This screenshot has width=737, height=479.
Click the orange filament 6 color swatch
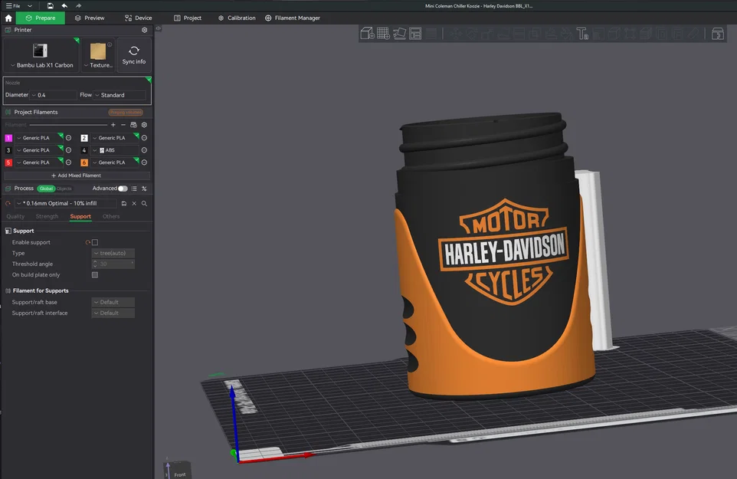[84, 162]
